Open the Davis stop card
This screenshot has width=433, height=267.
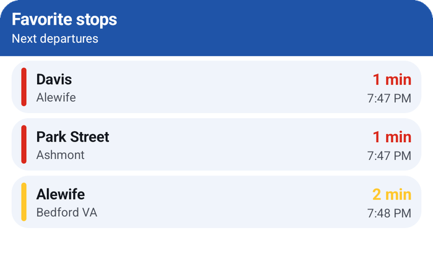(x=216, y=87)
